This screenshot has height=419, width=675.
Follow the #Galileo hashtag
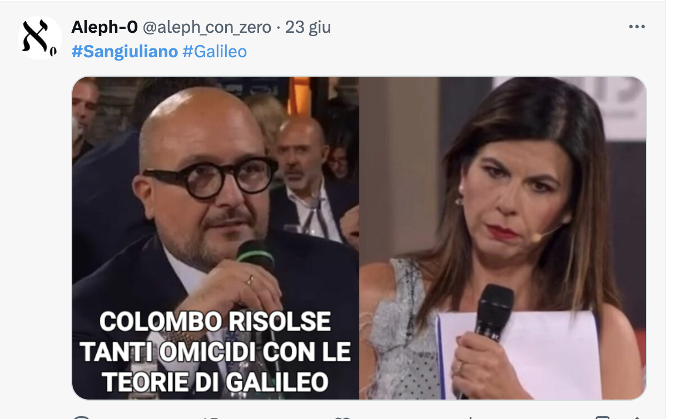pyautogui.click(x=215, y=52)
